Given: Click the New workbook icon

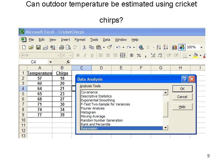Looking at the screenshot, I should tap(24, 47).
